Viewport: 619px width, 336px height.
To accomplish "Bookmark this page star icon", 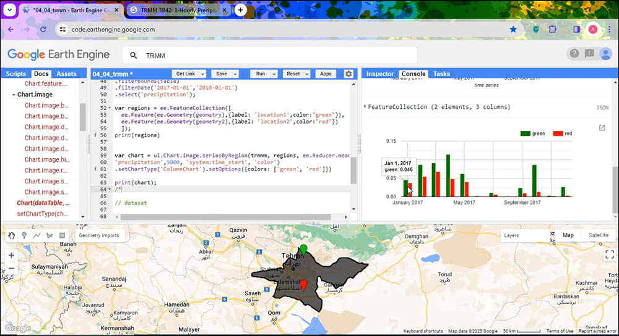I will pyautogui.click(x=513, y=29).
